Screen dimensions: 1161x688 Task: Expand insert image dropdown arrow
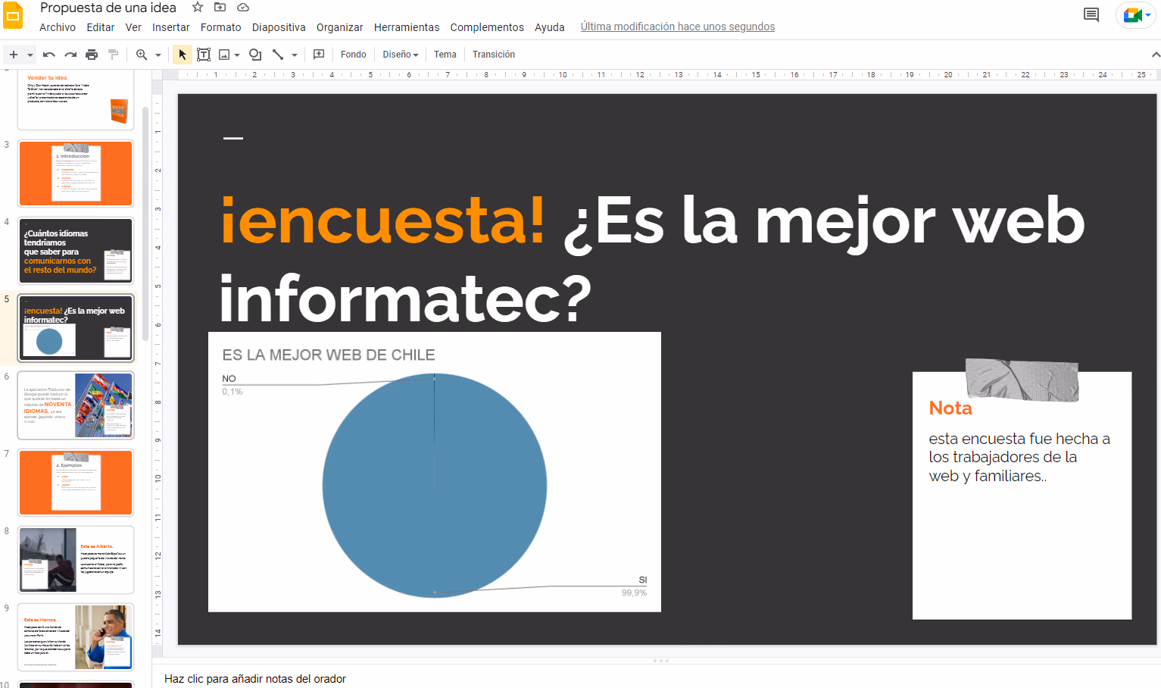[237, 55]
